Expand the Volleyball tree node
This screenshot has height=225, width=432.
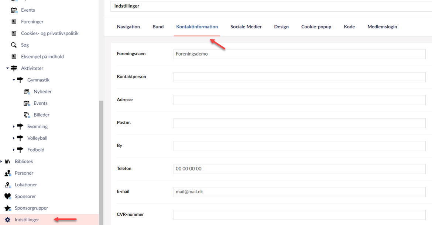(x=14, y=138)
